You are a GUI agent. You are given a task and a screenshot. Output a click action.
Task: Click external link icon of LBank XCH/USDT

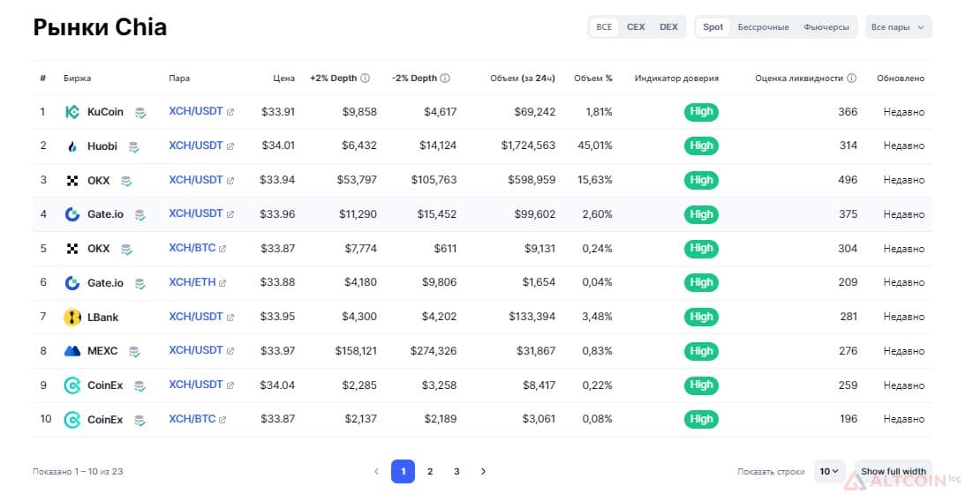[230, 317]
